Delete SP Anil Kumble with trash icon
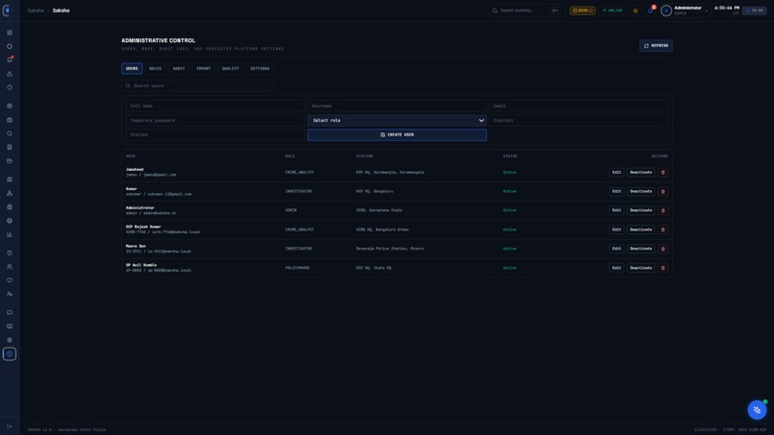The height and width of the screenshot is (435, 774). tap(663, 268)
